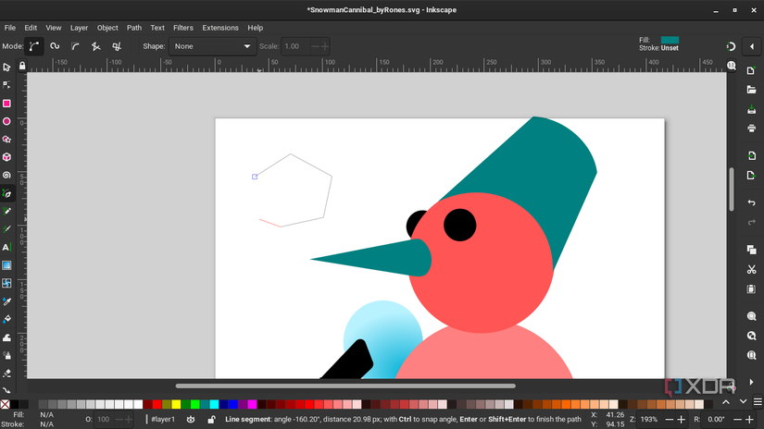This screenshot has width=764, height=429.
Task: Pick the cyan swatch in the palette
Action: (214, 404)
